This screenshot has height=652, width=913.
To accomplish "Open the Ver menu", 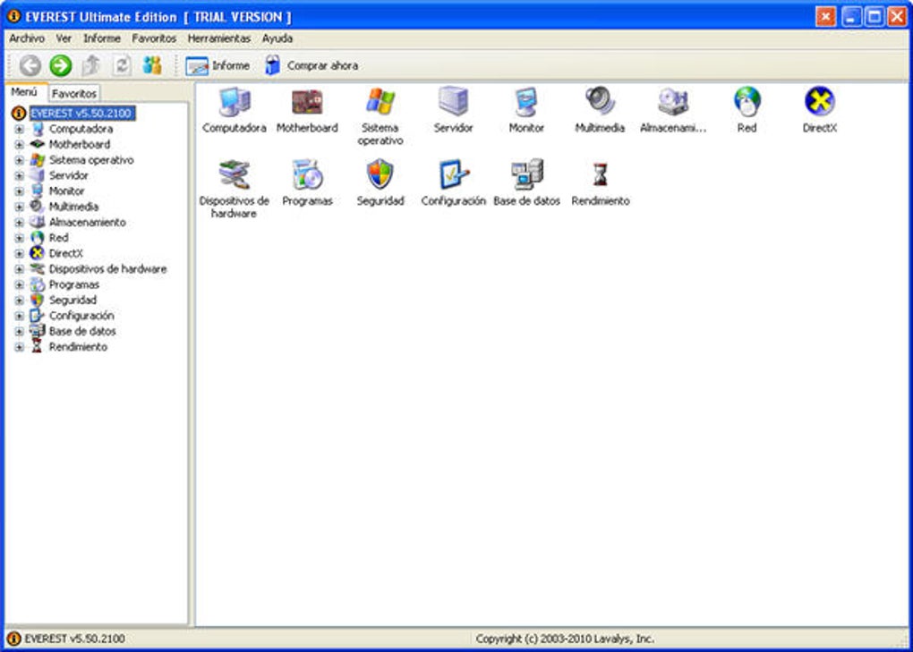I will pos(64,38).
